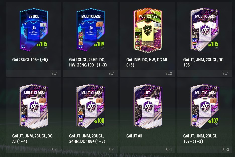Open the 23 UCL pack card
The height and width of the screenshot is (157, 235).
[34, 30]
